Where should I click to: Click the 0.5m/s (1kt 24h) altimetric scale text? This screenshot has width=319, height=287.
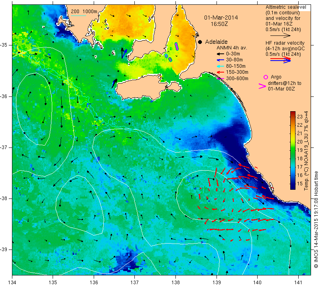tap(283, 29)
